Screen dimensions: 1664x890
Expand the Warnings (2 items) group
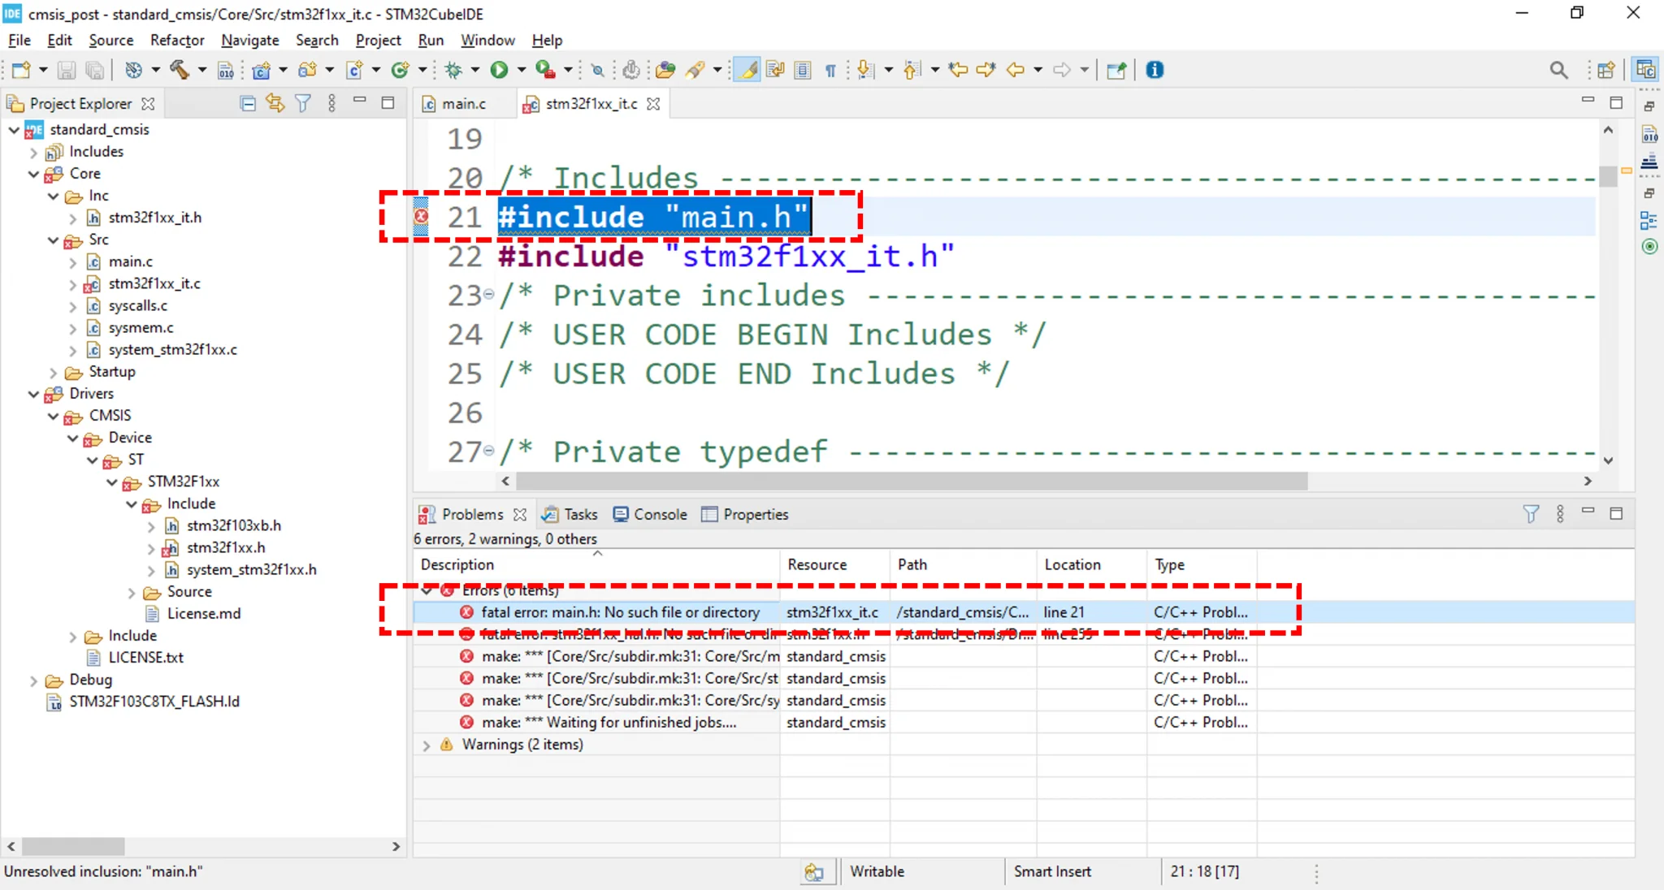point(427,745)
